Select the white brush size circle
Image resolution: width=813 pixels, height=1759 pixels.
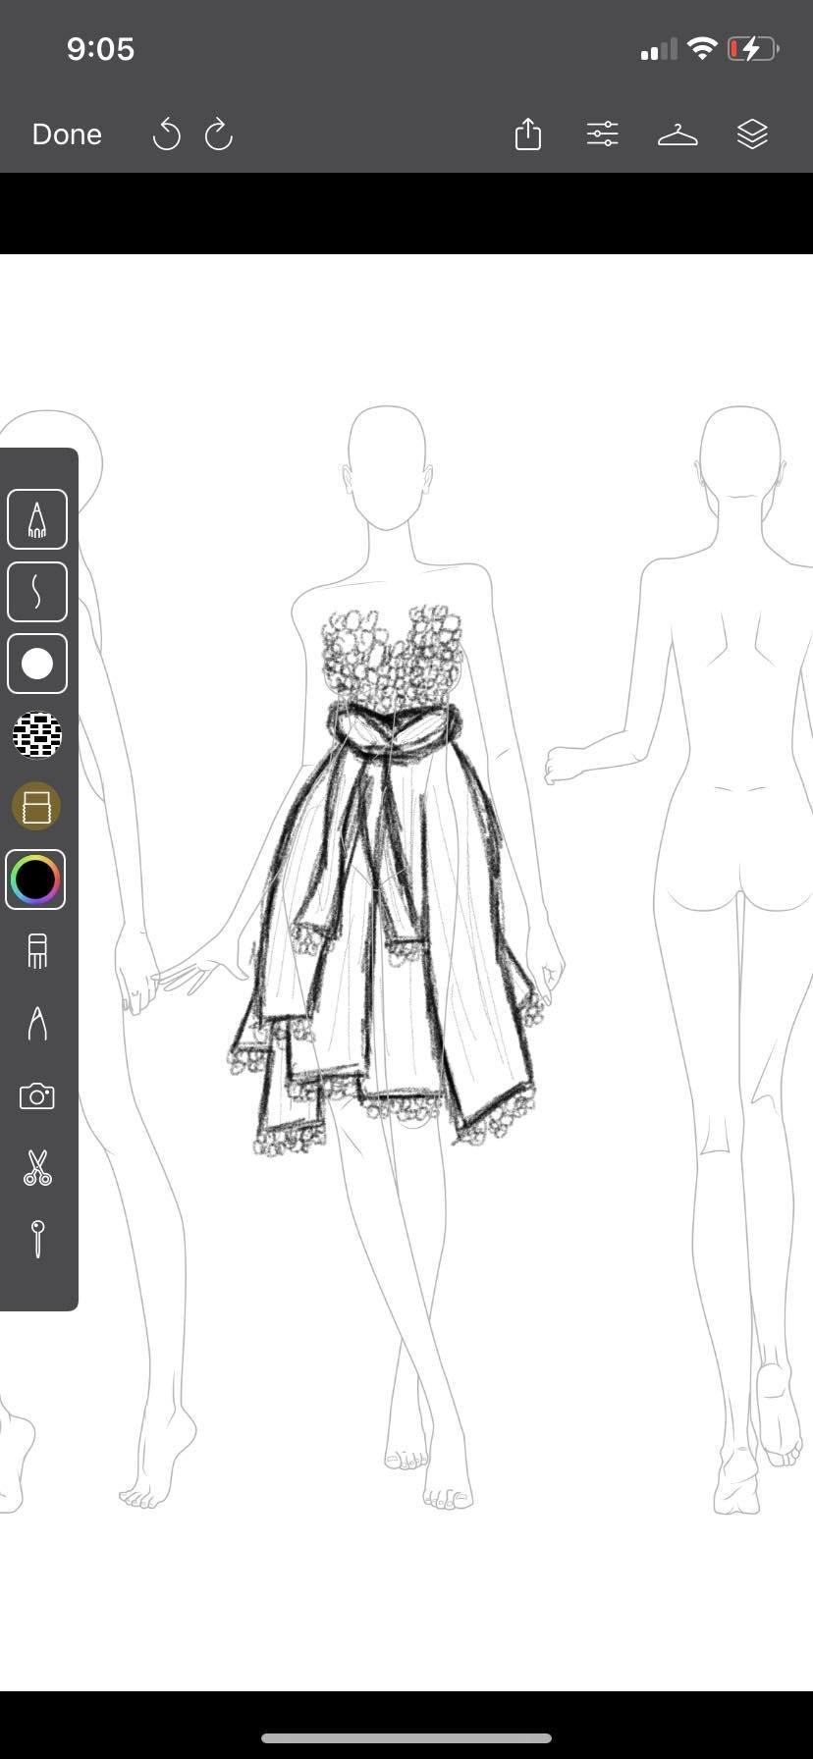pos(37,664)
